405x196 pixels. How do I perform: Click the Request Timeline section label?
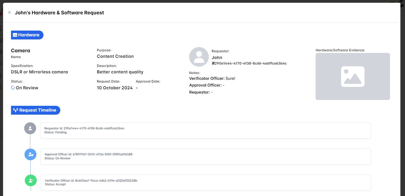tap(38, 110)
